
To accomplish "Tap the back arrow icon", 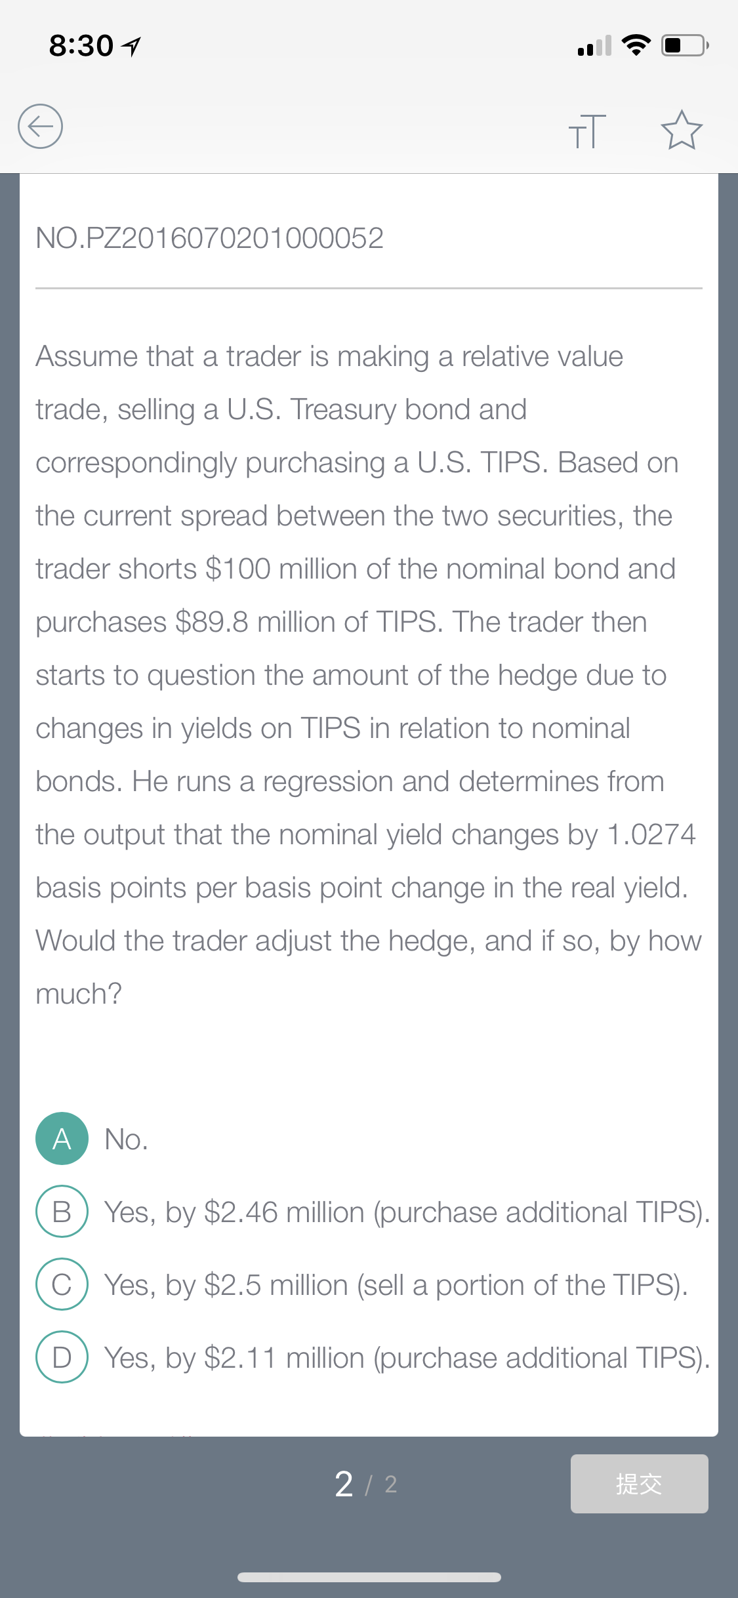I will 40,126.
